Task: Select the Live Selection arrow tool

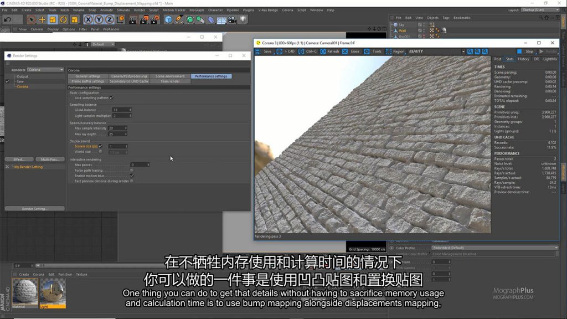Action: [x=31, y=19]
